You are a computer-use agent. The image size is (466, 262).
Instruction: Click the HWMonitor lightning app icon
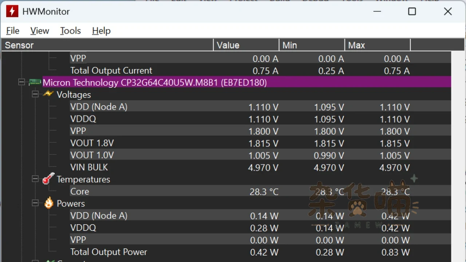click(x=12, y=11)
